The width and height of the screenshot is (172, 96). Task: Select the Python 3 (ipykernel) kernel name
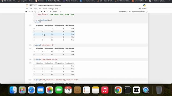138,11
